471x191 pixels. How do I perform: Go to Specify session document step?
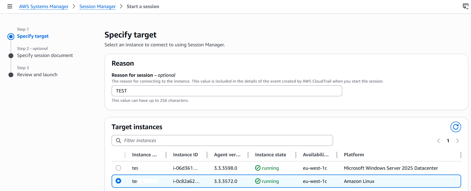point(45,55)
